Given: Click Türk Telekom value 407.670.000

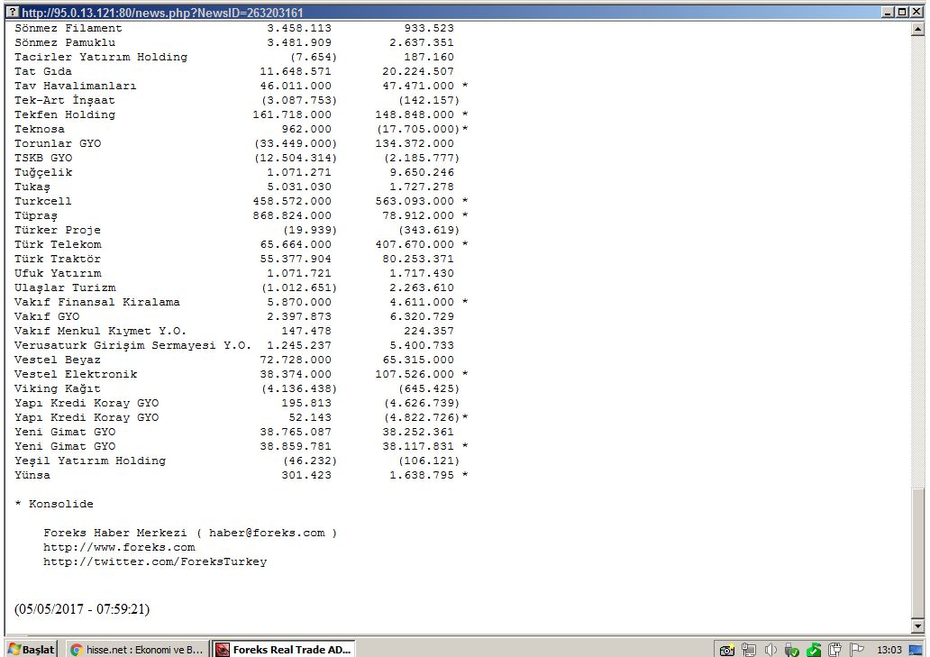Looking at the screenshot, I should (x=415, y=244).
